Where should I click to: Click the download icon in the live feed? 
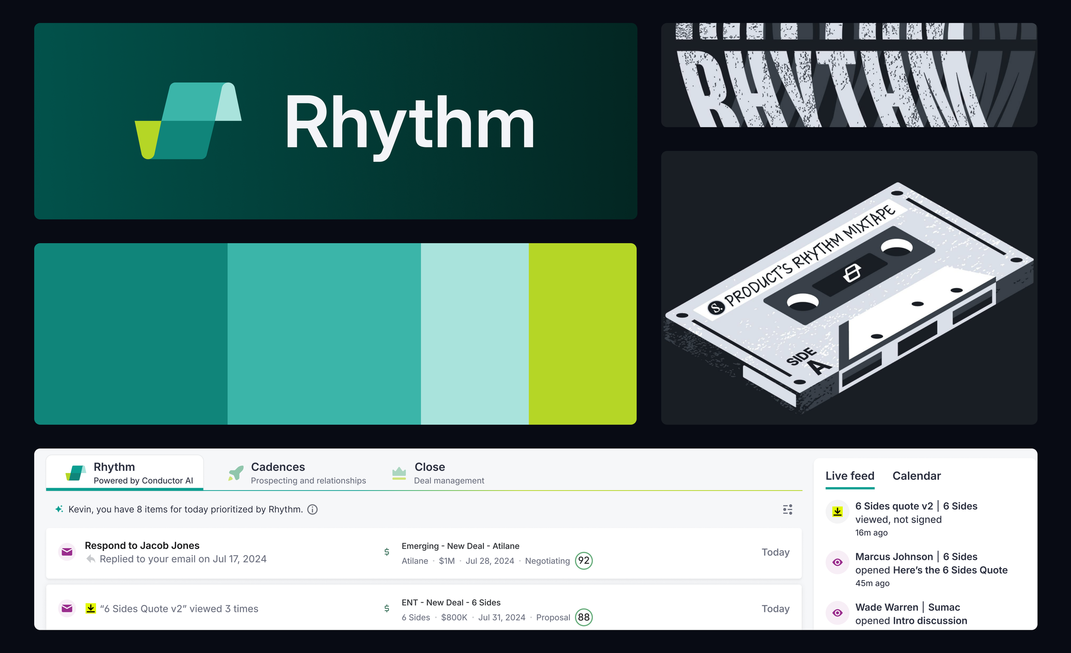click(x=837, y=512)
